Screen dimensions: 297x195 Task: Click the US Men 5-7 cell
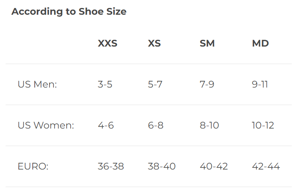(x=155, y=84)
